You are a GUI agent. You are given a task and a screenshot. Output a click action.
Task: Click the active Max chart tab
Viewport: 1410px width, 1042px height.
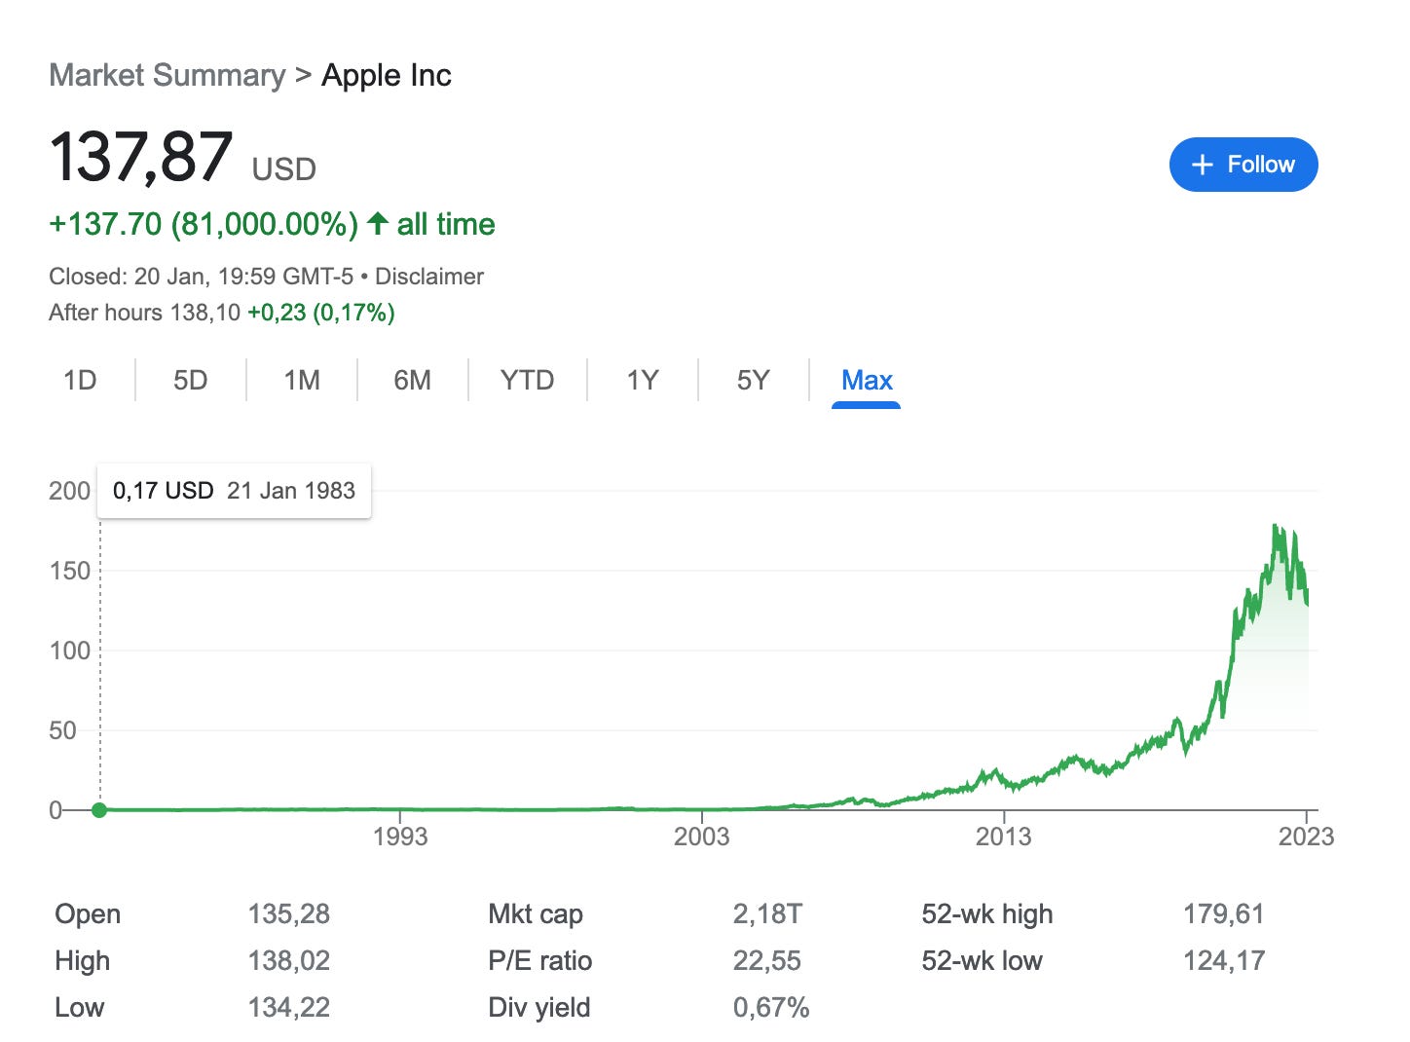(865, 380)
